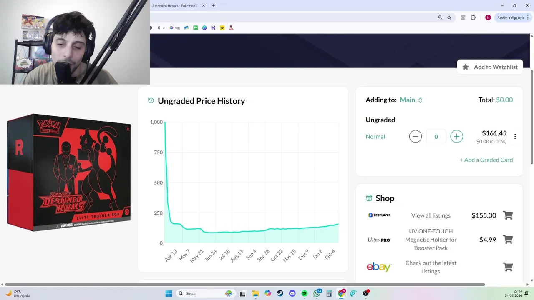Click the Normal quantity input field
Image resolution: width=534 pixels, height=300 pixels.
(436, 137)
